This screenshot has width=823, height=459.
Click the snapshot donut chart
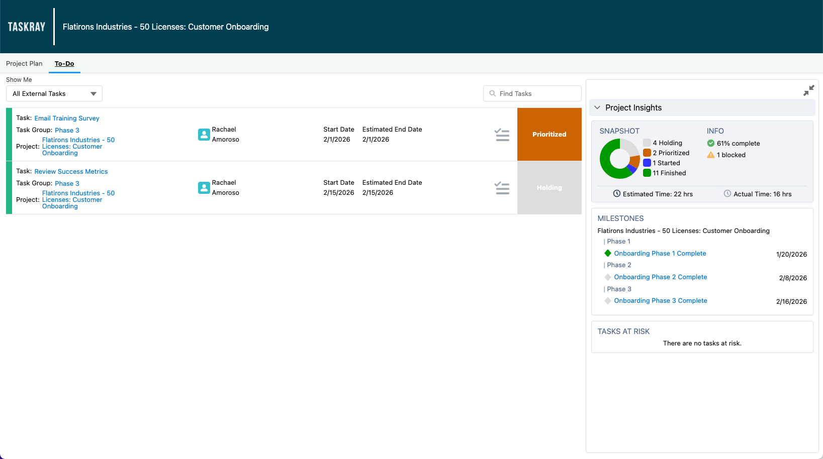click(x=620, y=159)
